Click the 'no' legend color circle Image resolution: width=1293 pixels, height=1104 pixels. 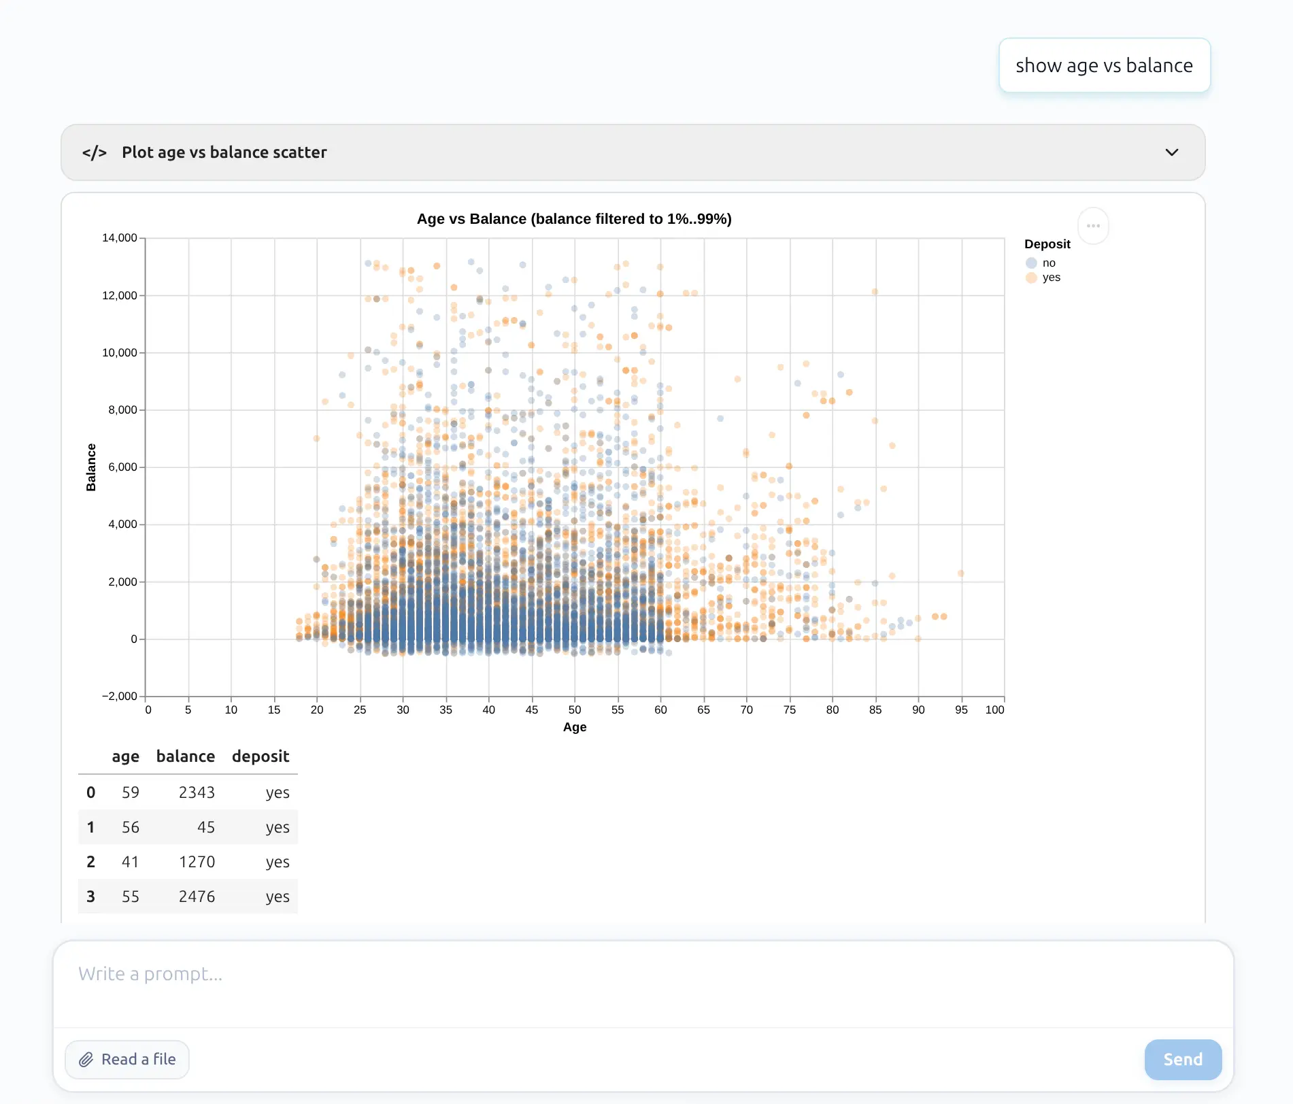pos(1031,263)
